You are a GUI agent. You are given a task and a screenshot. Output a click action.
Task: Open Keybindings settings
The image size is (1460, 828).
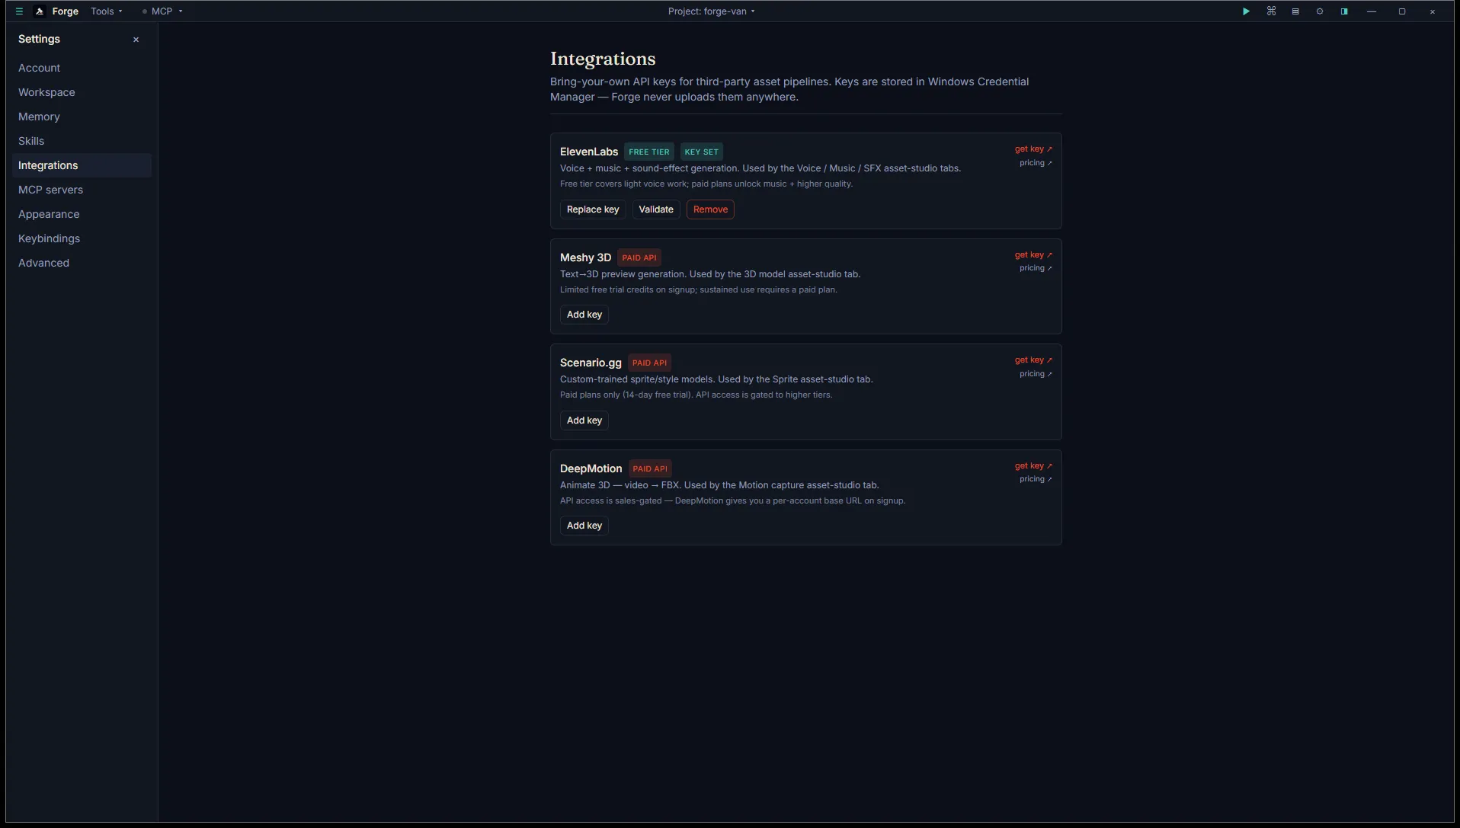point(82,238)
